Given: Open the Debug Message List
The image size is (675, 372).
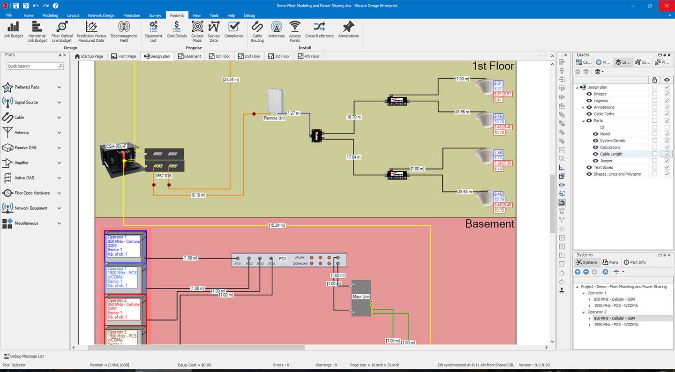Looking at the screenshot, I should click(24, 356).
